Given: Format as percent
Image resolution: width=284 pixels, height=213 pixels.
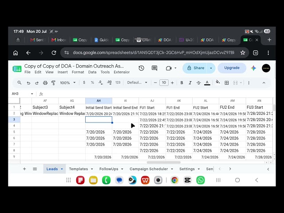Looking at the screenshot, I should 92,83.
